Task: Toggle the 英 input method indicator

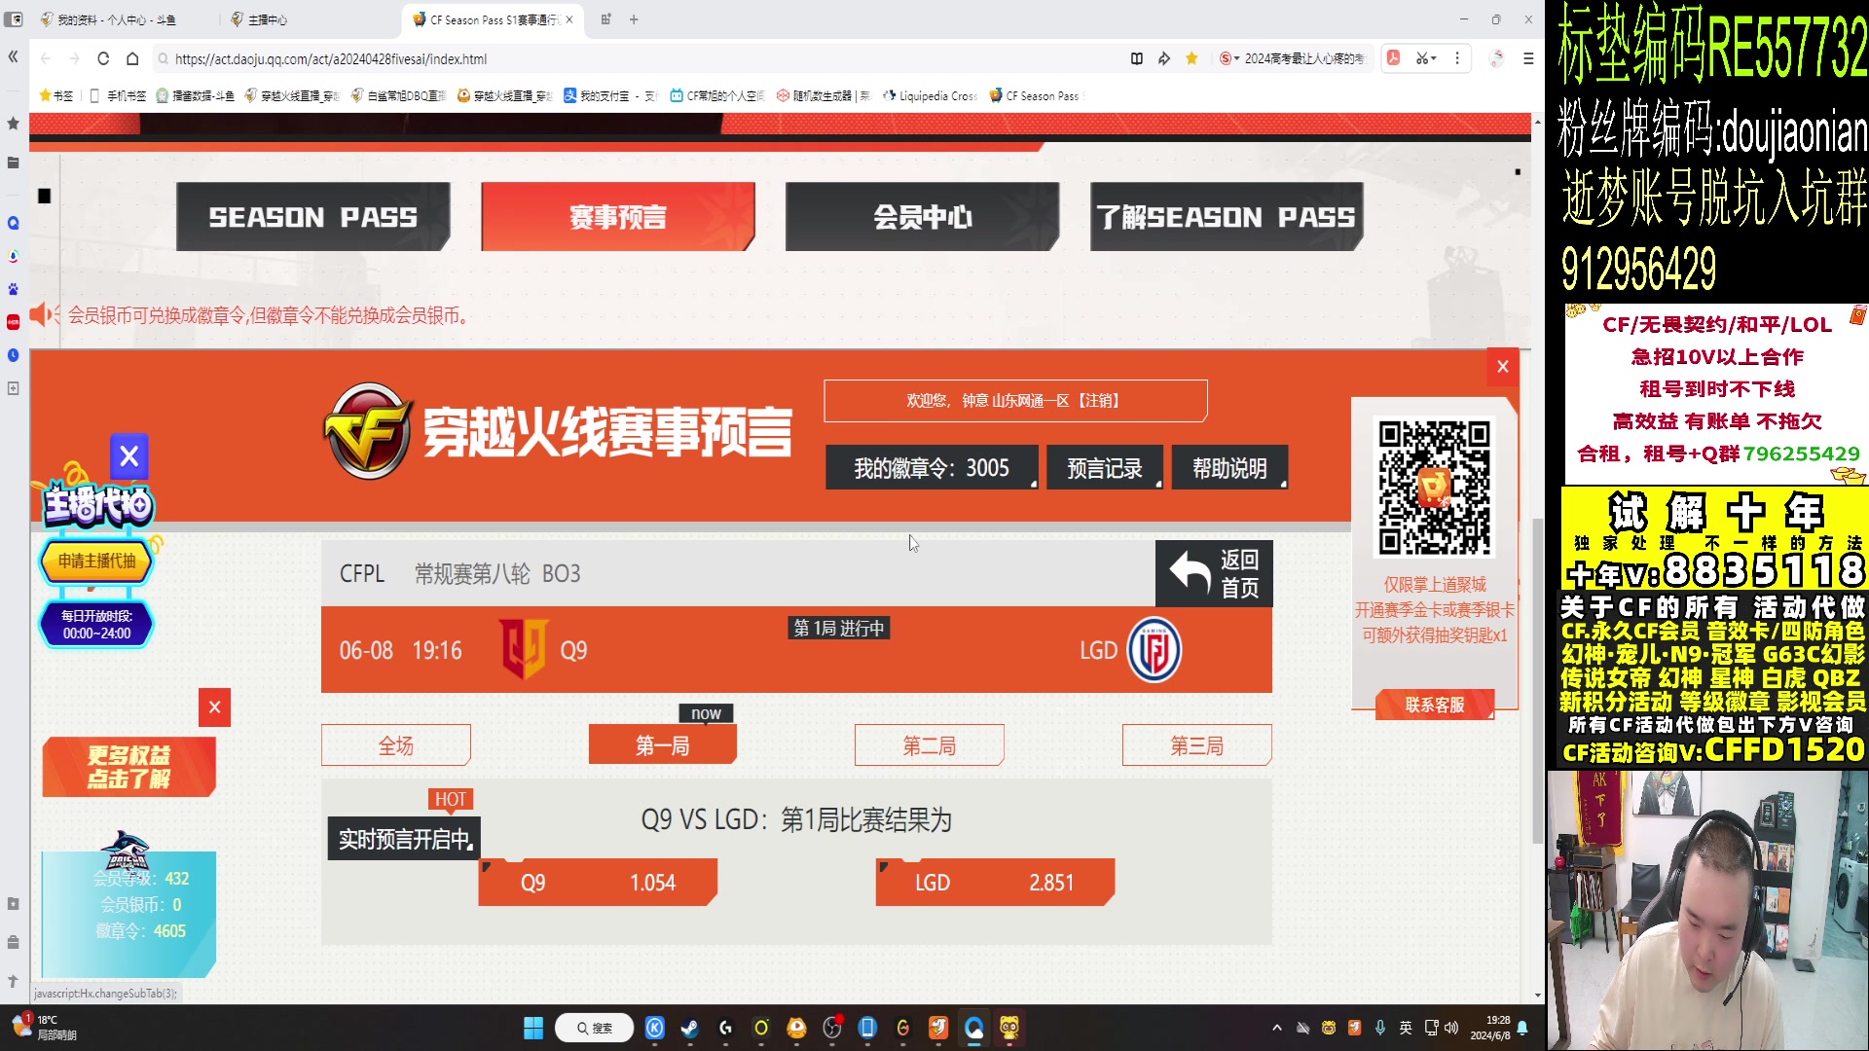Action: (1405, 1028)
